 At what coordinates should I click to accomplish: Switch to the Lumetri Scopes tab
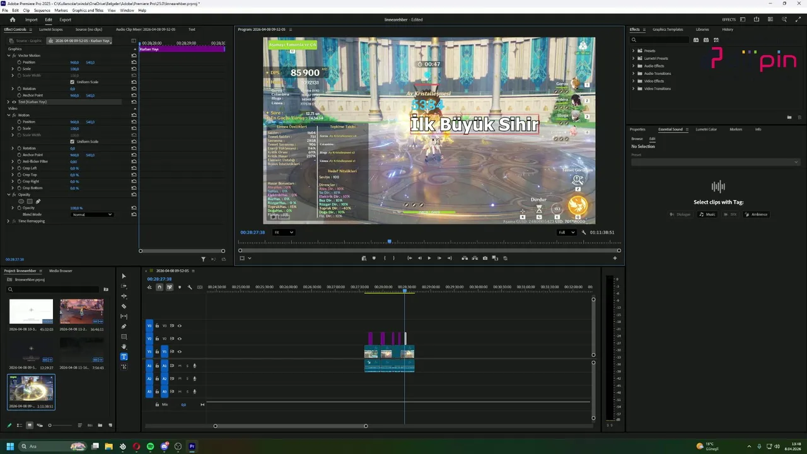click(51, 29)
